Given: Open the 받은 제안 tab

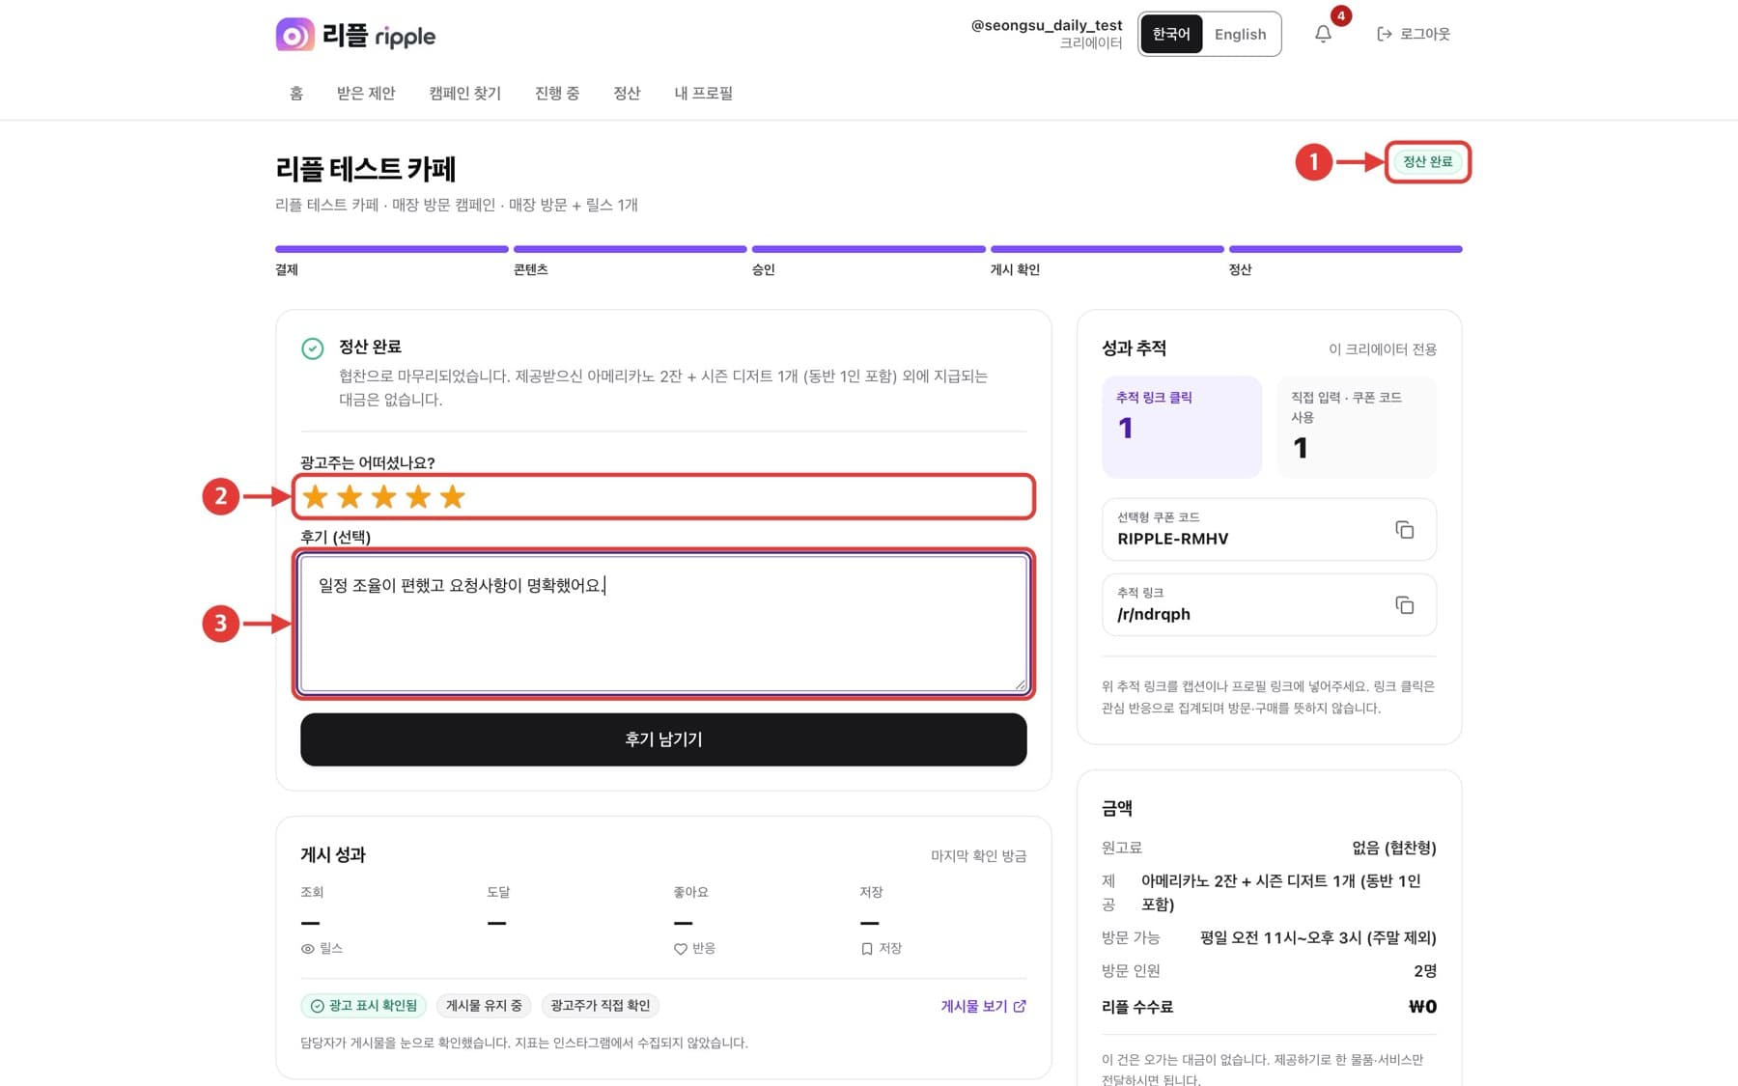Looking at the screenshot, I should [366, 93].
